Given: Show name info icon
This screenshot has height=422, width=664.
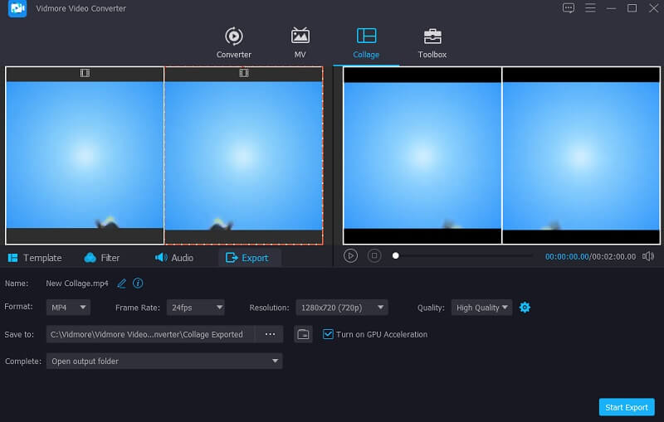Looking at the screenshot, I should [x=138, y=283].
